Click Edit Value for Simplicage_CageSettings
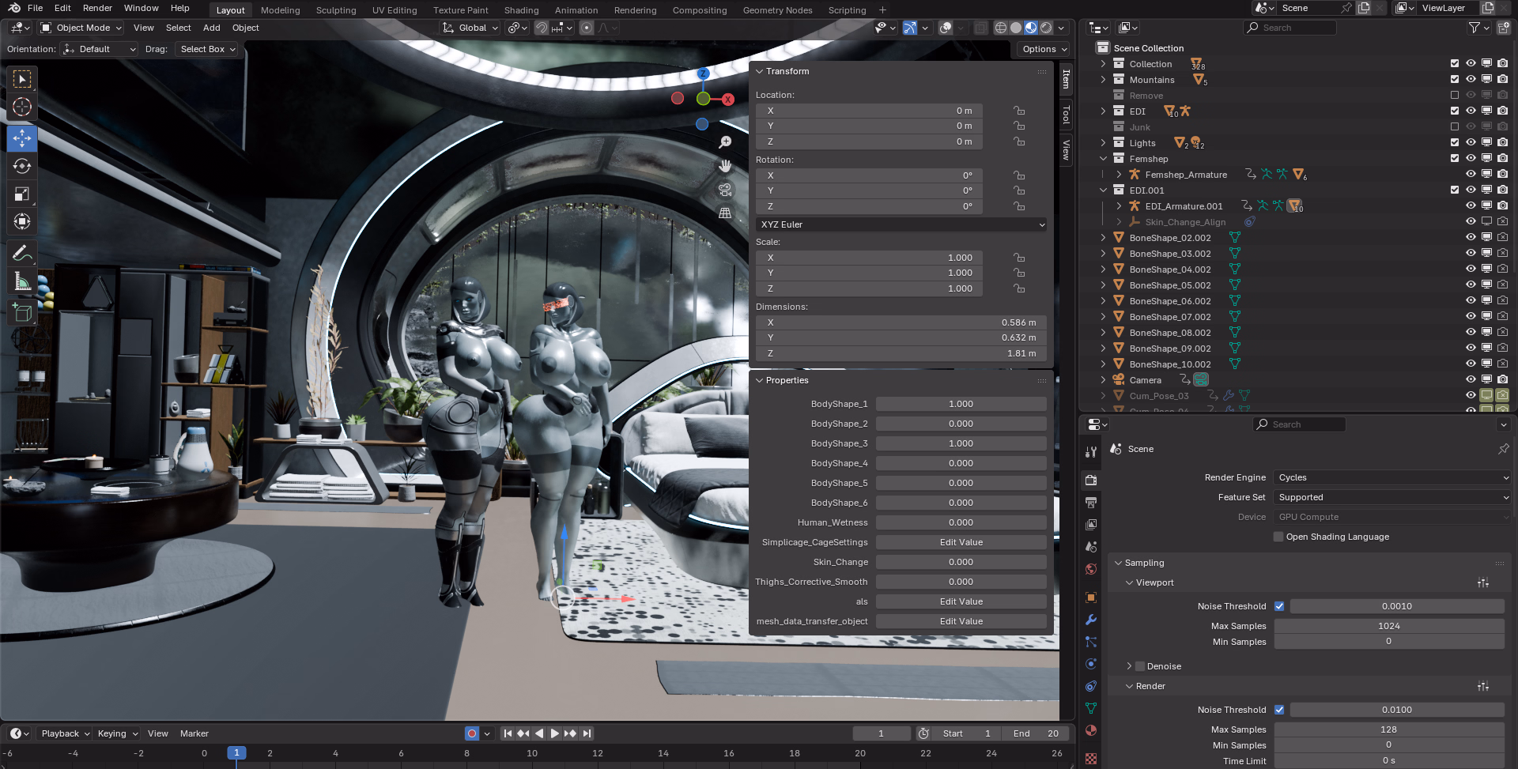This screenshot has height=769, width=1518. (x=961, y=542)
